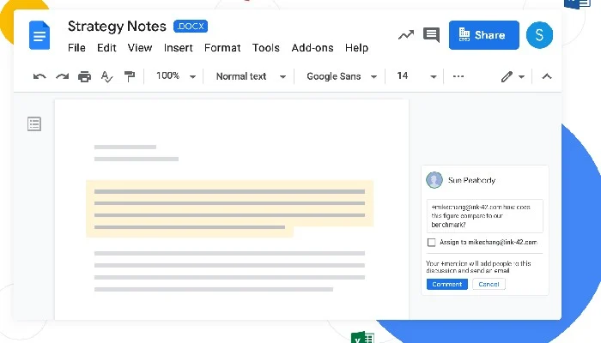Open more toolbar options ellipsis
This screenshot has width=601, height=343.
click(x=458, y=76)
